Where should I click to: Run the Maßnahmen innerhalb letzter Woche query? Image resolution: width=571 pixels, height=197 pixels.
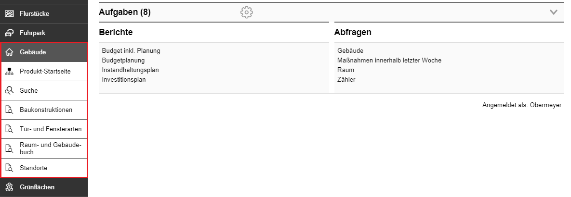pos(389,61)
